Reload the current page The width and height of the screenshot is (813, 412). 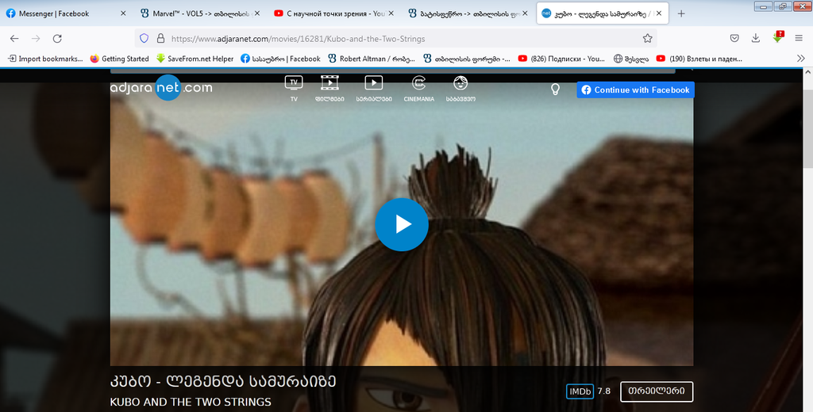coord(57,38)
